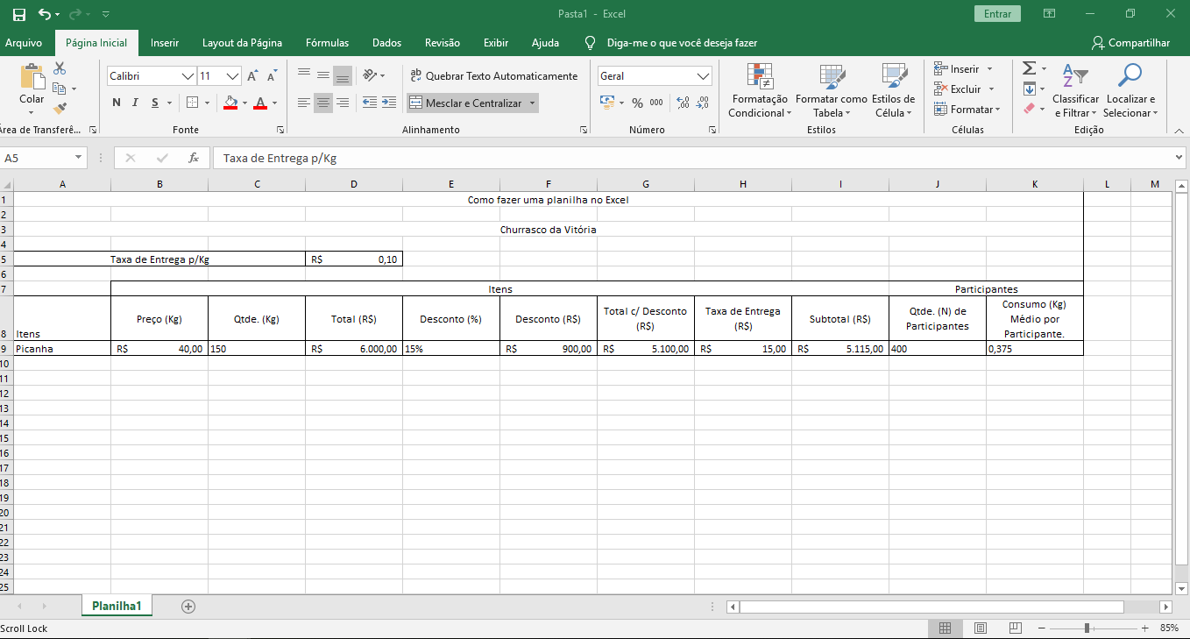This screenshot has height=639, width=1190.
Task: Switch to the Inserir tab
Action: (x=165, y=43)
